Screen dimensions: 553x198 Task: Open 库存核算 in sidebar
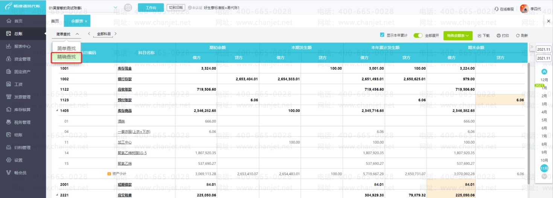pos(23,110)
